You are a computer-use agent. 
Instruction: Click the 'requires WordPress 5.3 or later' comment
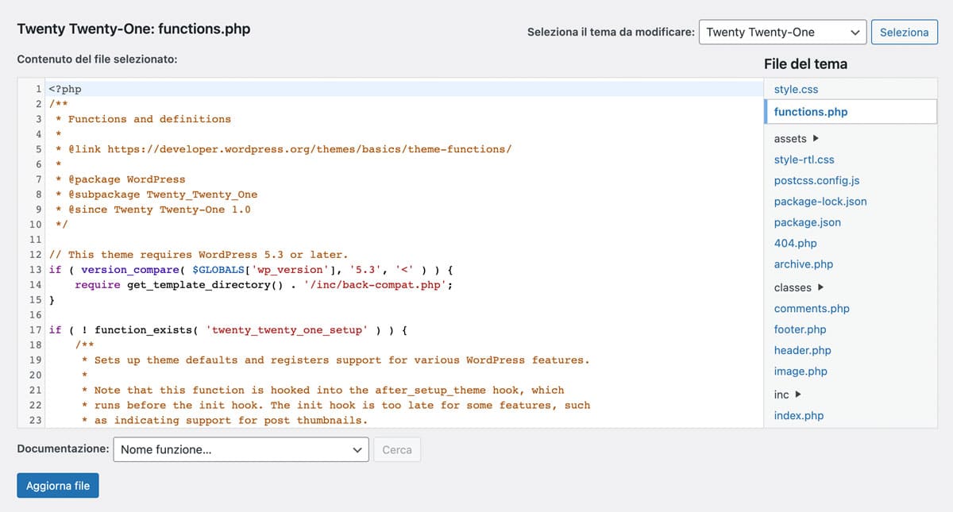pos(199,255)
